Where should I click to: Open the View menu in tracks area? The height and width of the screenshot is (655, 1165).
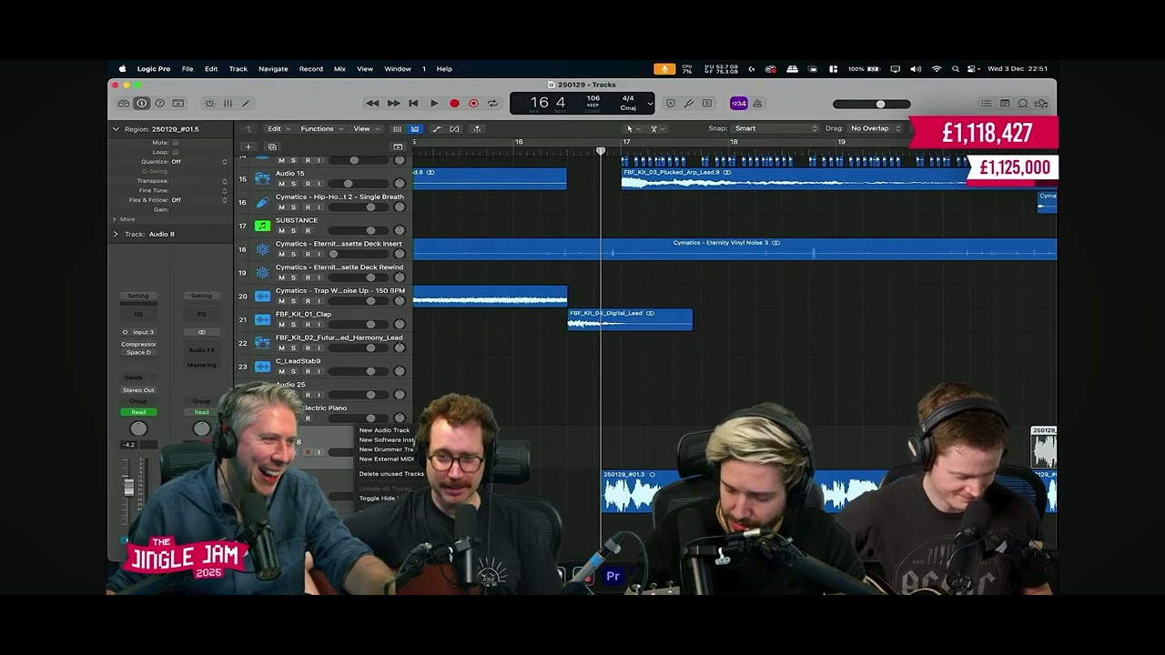[365, 129]
